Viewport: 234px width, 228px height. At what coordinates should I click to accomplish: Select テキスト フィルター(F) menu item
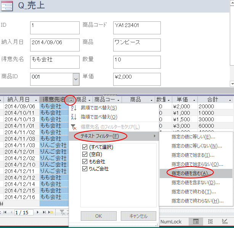pos(114,136)
